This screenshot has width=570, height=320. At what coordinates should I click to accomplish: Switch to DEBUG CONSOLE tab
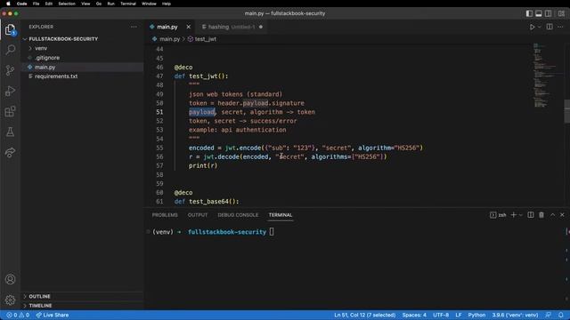(238, 215)
